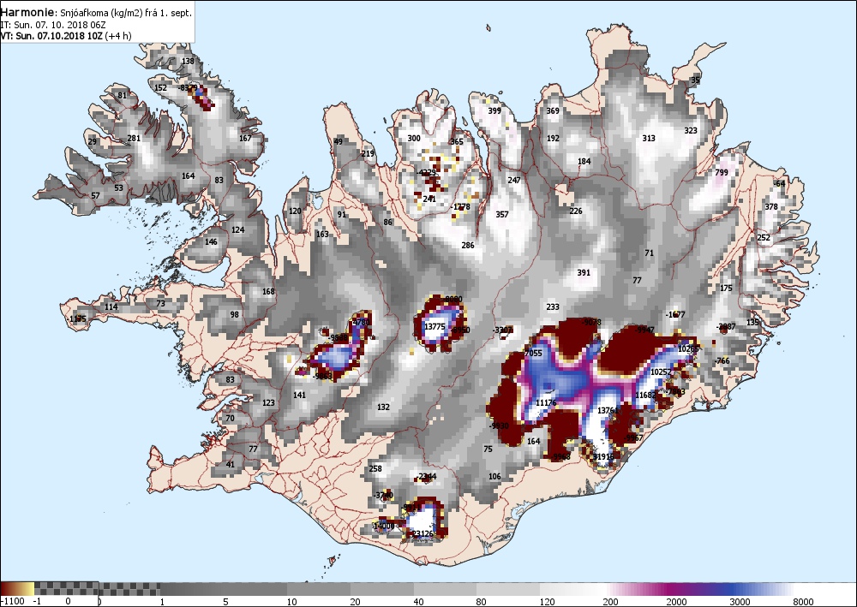Click map value 799 in the east
The width and height of the screenshot is (857, 607).
point(722,172)
